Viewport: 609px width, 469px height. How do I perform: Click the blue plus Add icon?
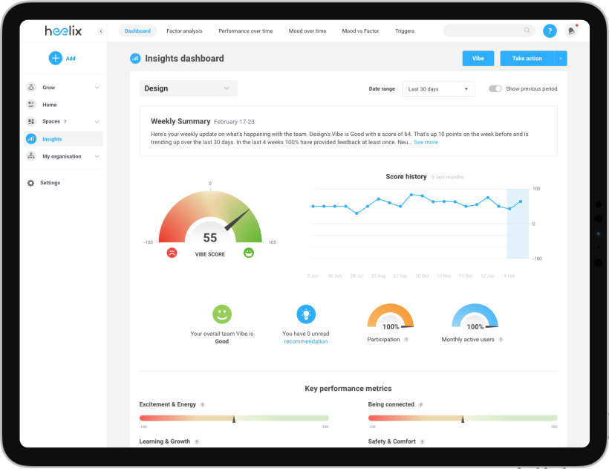(55, 58)
